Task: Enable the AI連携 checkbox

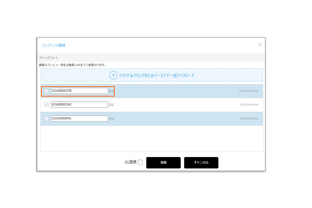Action: (x=140, y=162)
